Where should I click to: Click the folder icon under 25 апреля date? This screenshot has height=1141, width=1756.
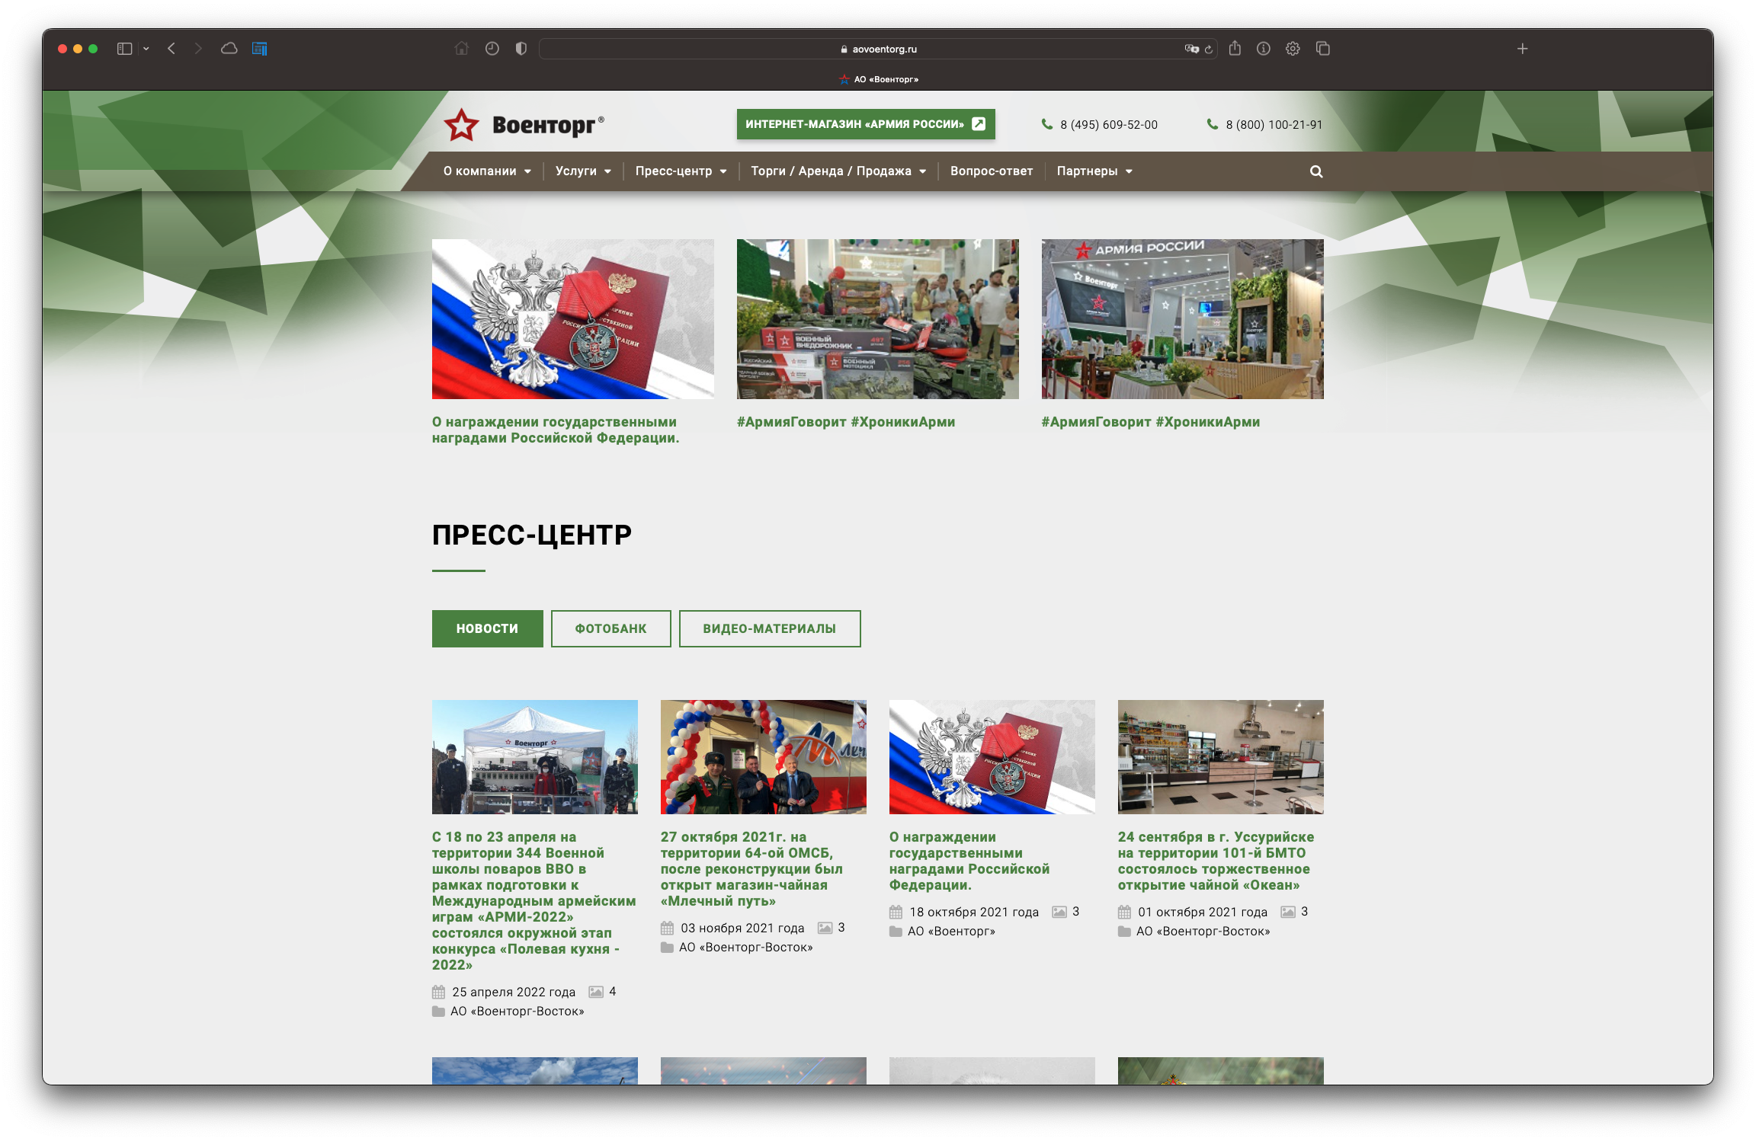click(x=438, y=1012)
